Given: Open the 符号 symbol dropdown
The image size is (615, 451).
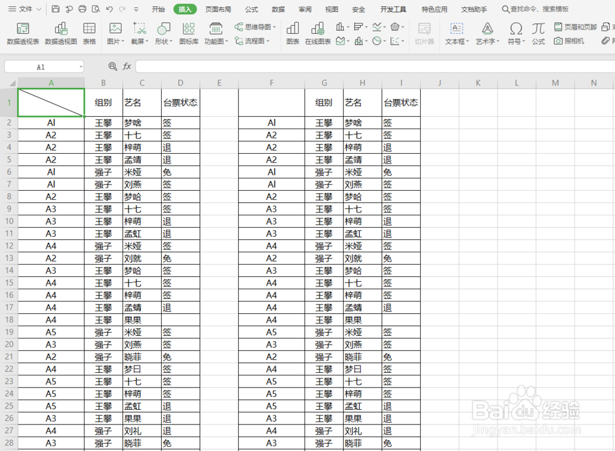Looking at the screenshot, I should coord(516,33).
